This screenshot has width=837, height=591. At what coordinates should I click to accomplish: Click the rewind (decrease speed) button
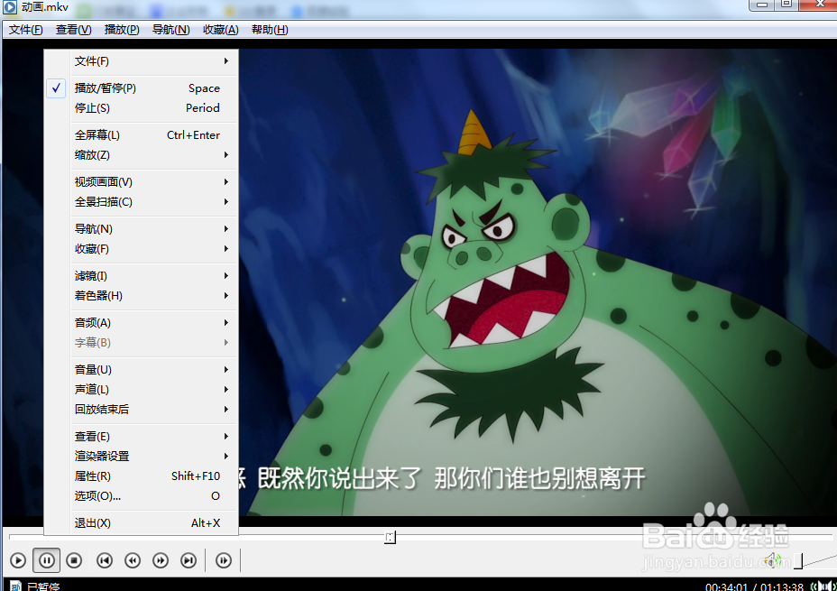click(x=133, y=560)
